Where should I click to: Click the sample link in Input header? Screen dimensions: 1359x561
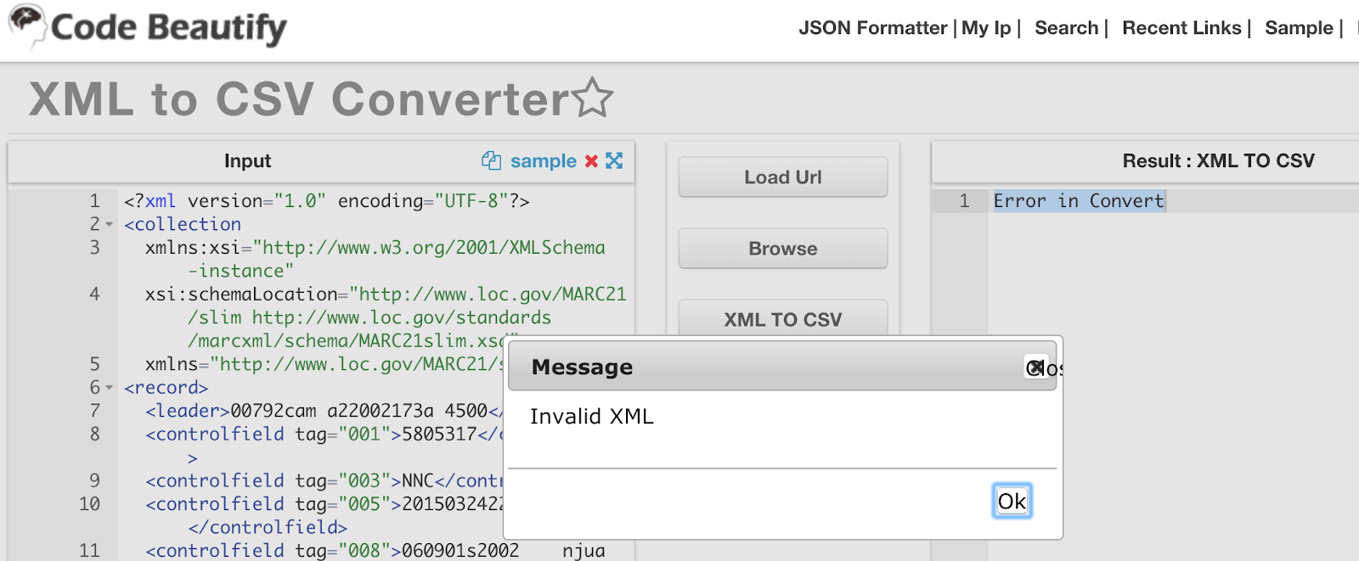(544, 161)
